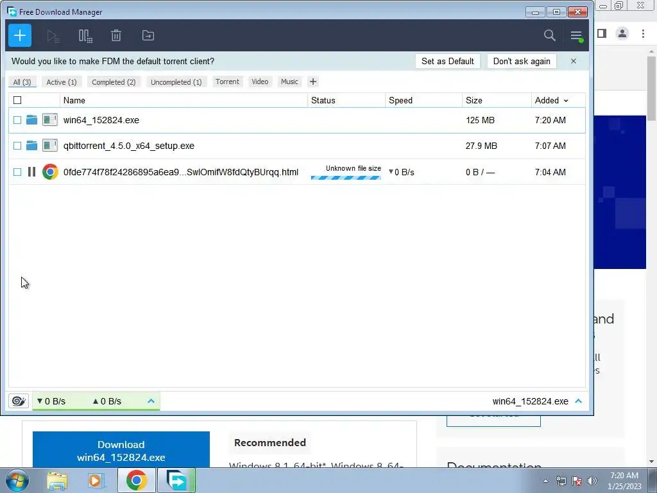Viewport: 657px width, 493px height.
Task: Check the qbittorrent setup row checkbox
Action: (17, 146)
